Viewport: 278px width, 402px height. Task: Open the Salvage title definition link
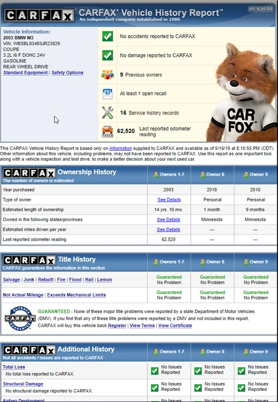[x=11, y=280]
